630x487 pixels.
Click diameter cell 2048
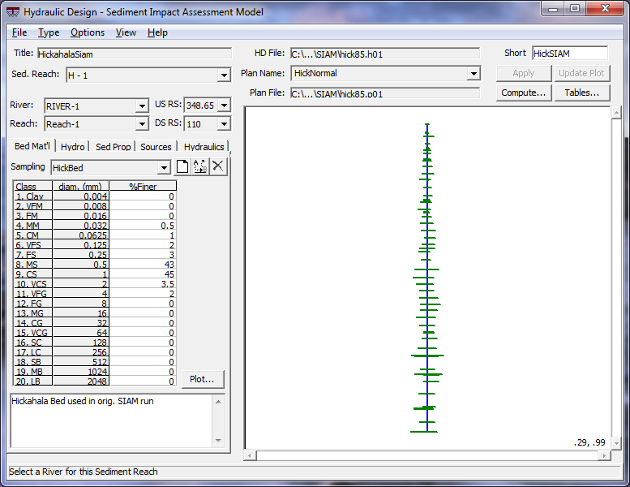(81, 381)
